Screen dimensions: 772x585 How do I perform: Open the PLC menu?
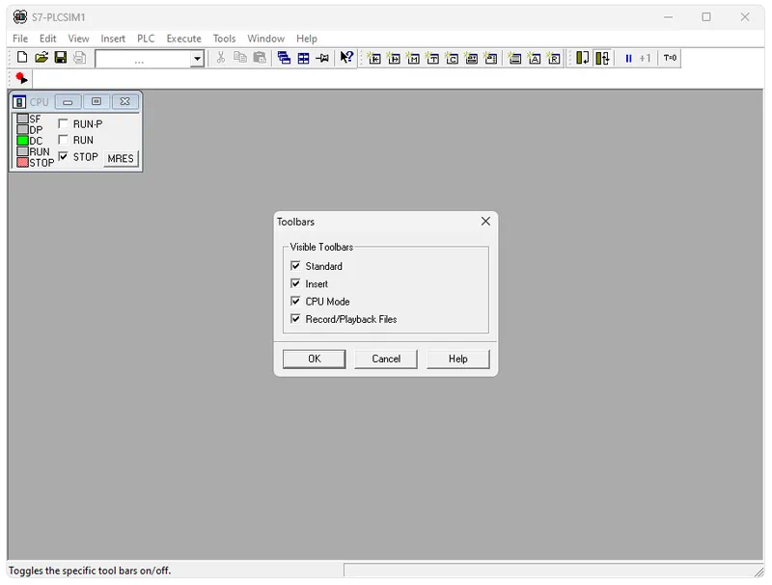[x=146, y=39]
